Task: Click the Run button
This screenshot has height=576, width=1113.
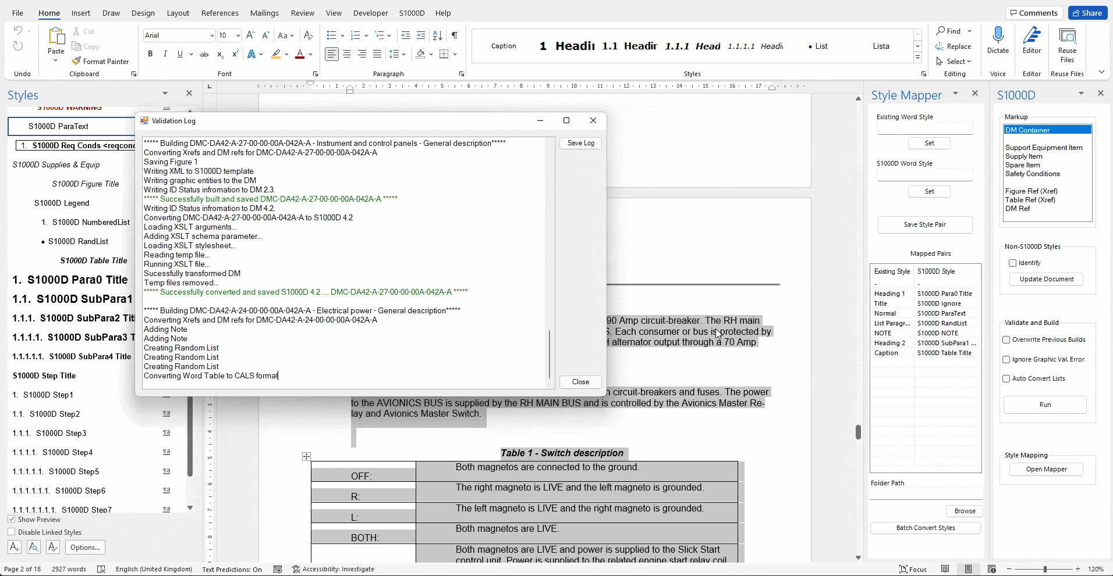Action: coord(1045,405)
